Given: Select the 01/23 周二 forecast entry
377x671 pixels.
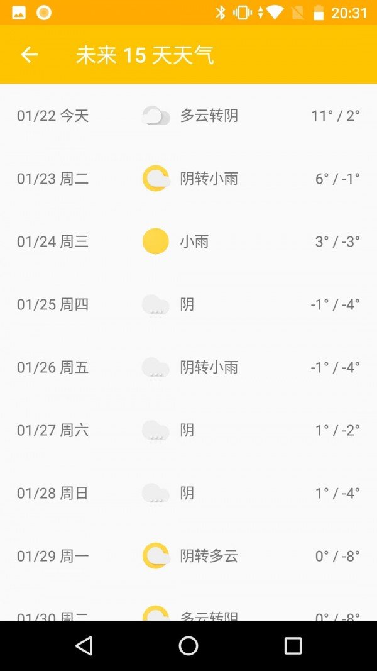Looking at the screenshot, I should click(188, 178).
